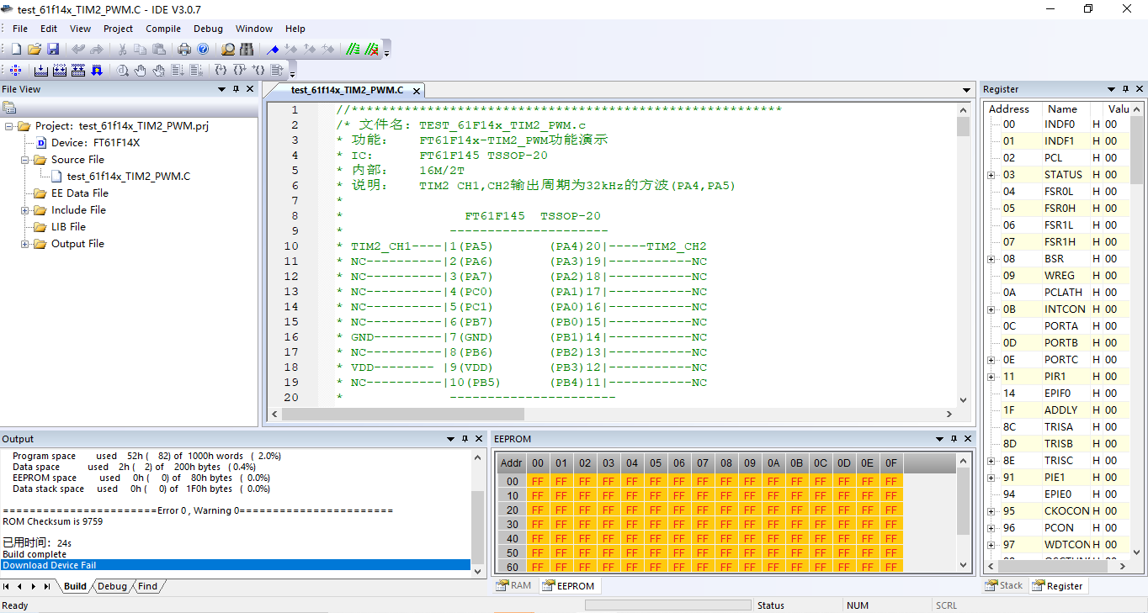Viewport: 1148px width, 613px height.
Task: Click the Undo arrow icon
Action: tap(78, 50)
